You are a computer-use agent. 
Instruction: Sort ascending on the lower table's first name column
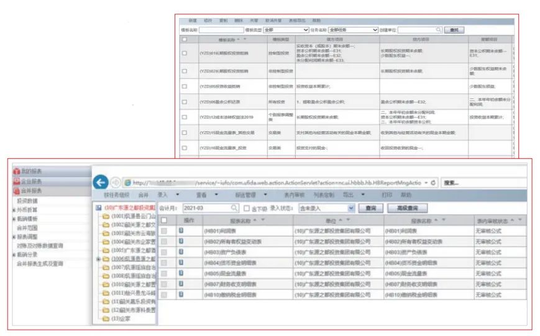[x=255, y=220]
